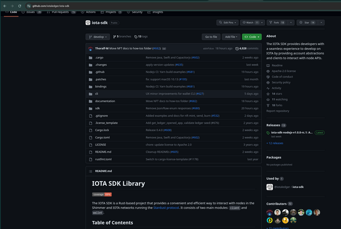This screenshot has width=341, height=229.
Task: Open the README outline list icon
Action: click(x=90, y=171)
